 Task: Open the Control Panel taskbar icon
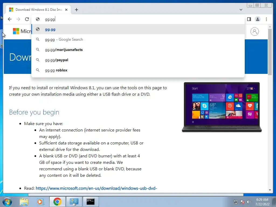pyautogui.click(x=74, y=202)
